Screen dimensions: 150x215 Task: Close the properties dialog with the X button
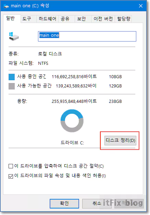(141, 6)
